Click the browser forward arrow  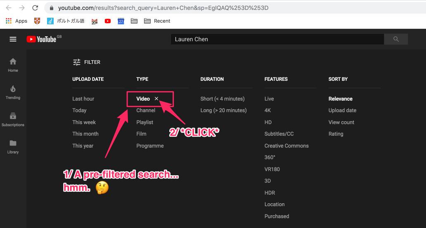[22, 8]
